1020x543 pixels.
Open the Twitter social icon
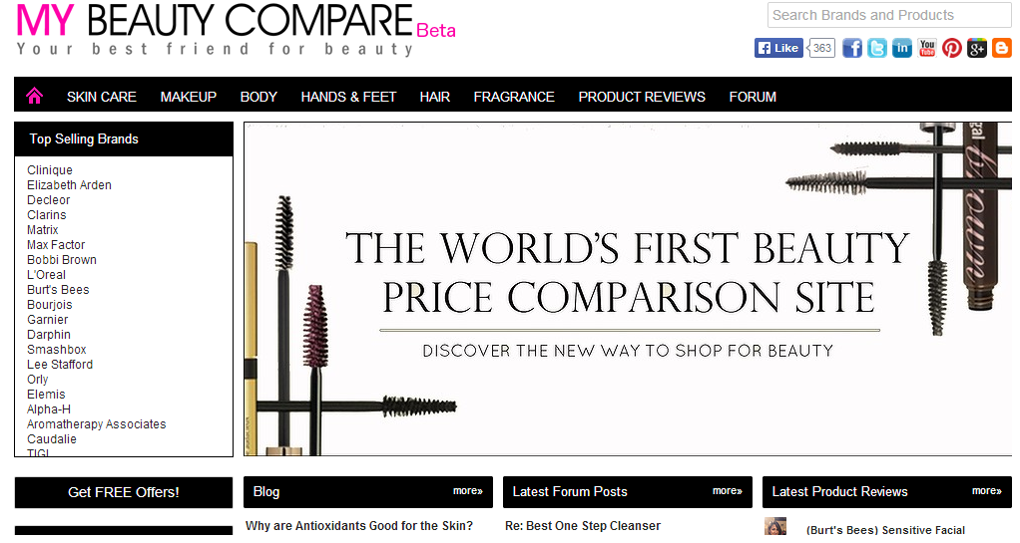877,48
